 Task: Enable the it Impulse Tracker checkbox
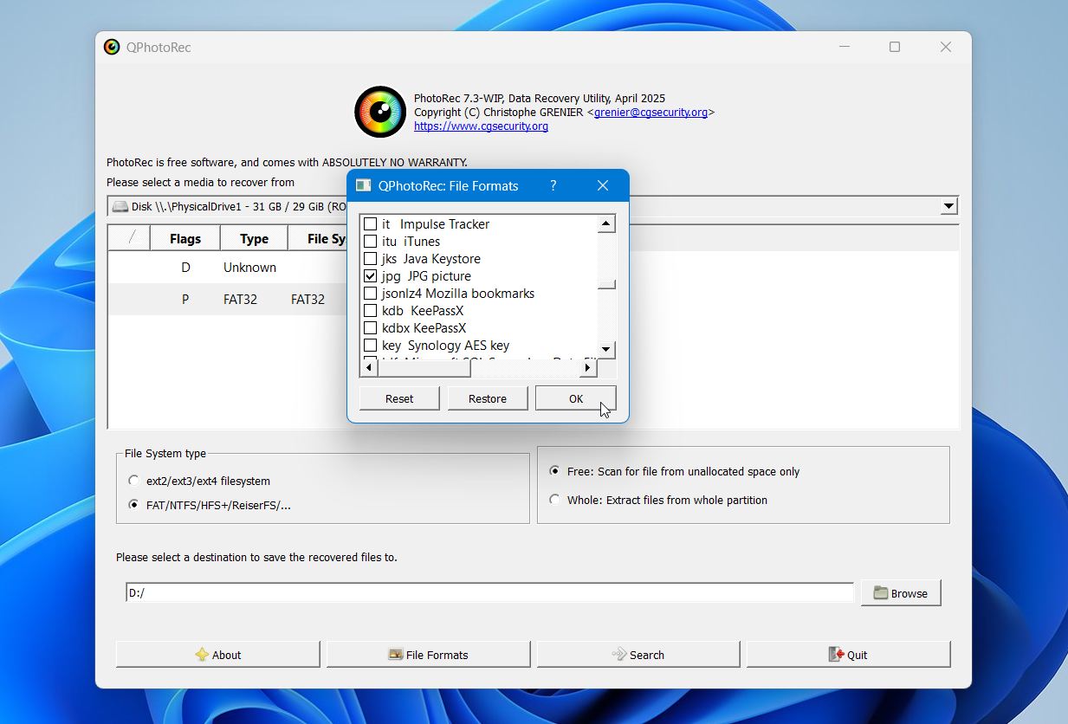371,223
